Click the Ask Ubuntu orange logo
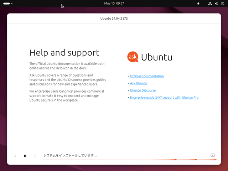 (133, 57)
